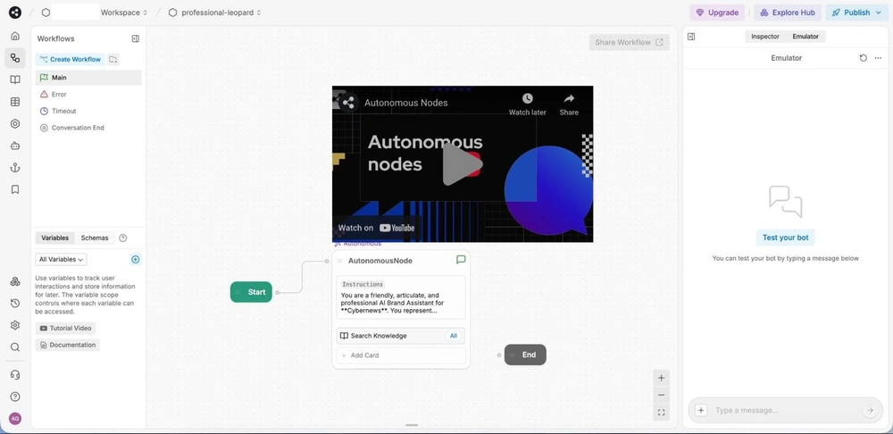Image resolution: width=893 pixels, height=434 pixels.
Task: Open the support headset icon
Action: coord(15,375)
